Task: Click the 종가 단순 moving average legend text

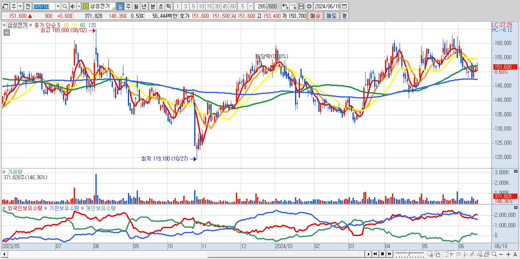Action: [x=45, y=25]
